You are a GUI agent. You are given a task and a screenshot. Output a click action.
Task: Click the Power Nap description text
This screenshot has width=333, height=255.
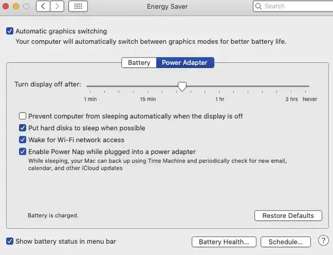pyautogui.click(x=157, y=164)
